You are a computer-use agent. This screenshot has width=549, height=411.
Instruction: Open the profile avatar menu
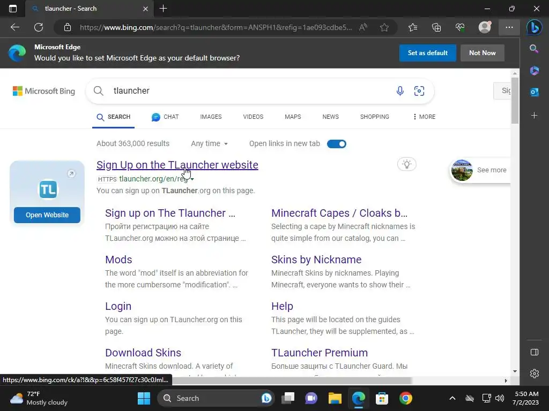[485, 27]
